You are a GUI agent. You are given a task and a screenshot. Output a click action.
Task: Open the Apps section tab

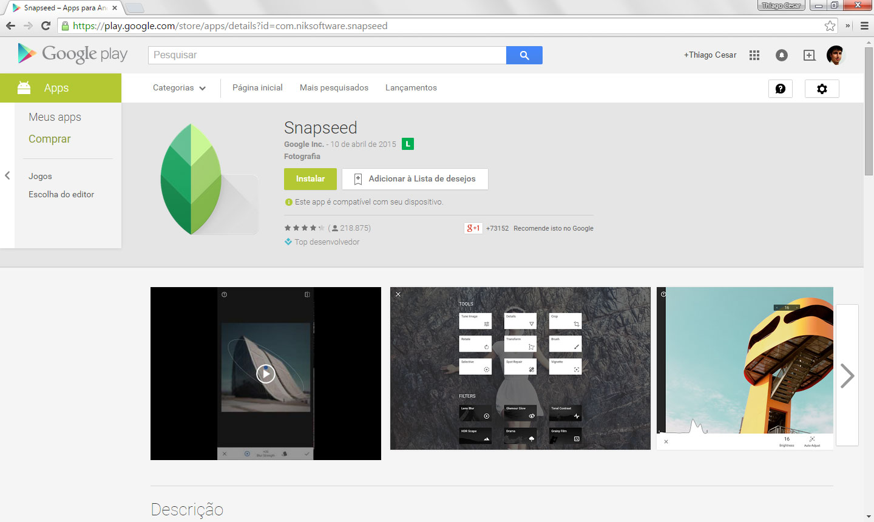pos(61,88)
